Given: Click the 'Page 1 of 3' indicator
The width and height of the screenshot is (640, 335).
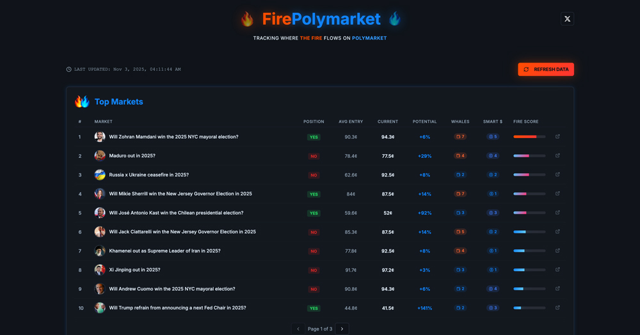Looking at the screenshot, I should [320, 329].
